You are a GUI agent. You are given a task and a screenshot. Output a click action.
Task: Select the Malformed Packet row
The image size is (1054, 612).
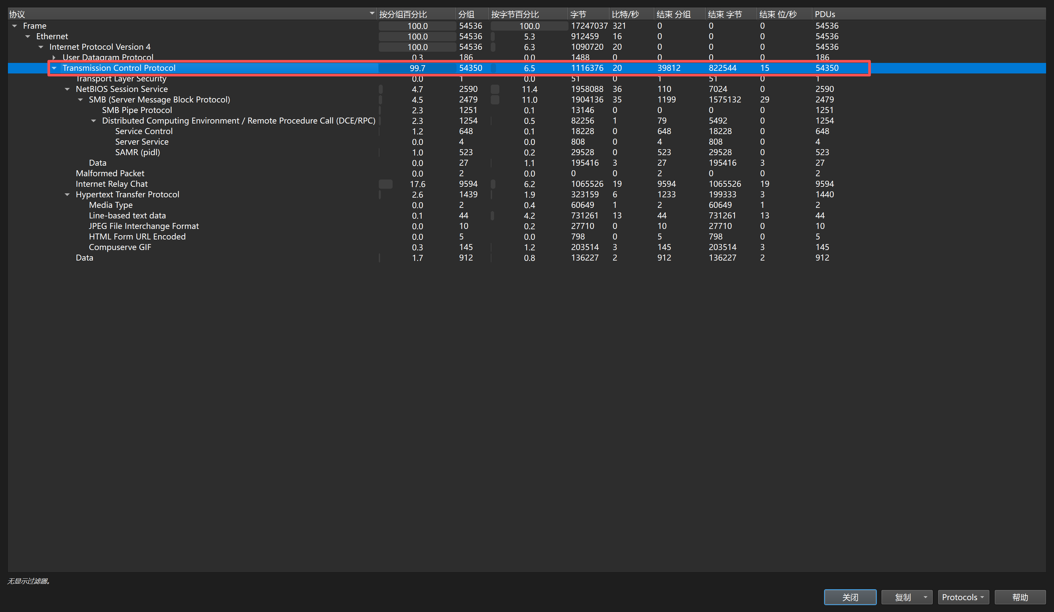pos(110,174)
